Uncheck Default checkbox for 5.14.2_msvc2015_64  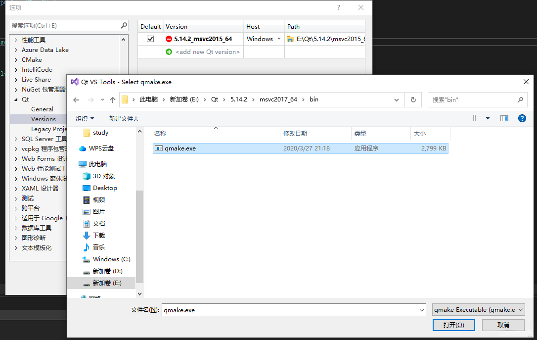pos(150,39)
